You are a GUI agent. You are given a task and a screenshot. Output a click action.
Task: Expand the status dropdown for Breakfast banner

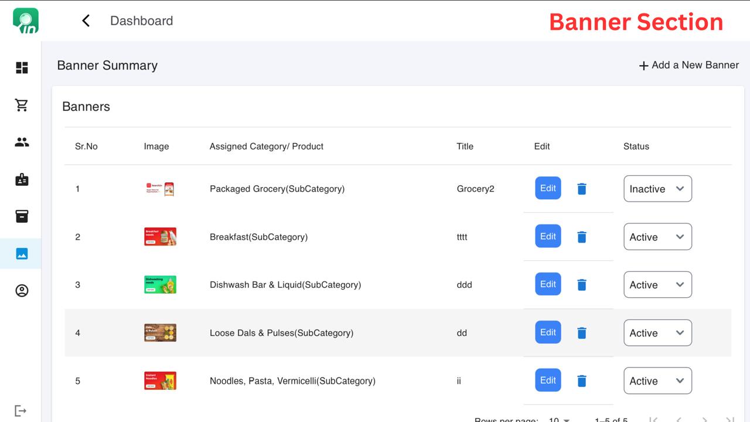pos(657,237)
